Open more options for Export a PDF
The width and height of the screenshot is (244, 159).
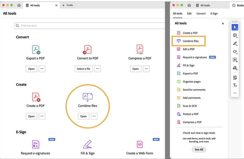click(x=42, y=69)
